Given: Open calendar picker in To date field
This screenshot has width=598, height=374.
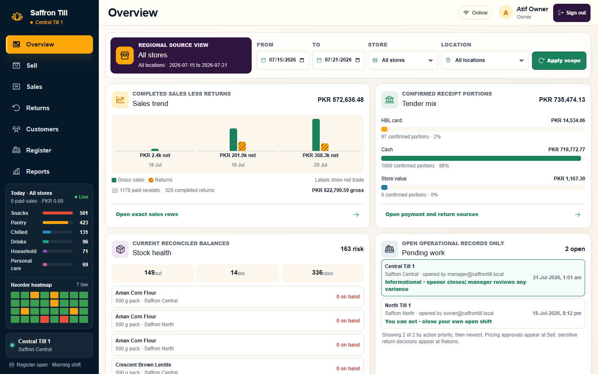Looking at the screenshot, I should [x=358, y=60].
